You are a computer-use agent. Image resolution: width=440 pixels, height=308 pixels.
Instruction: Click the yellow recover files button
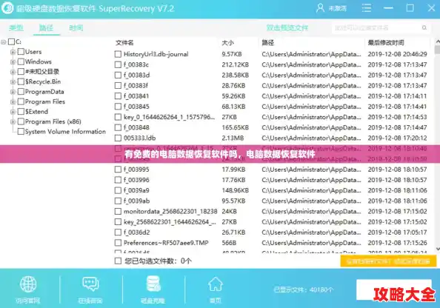click(388, 261)
